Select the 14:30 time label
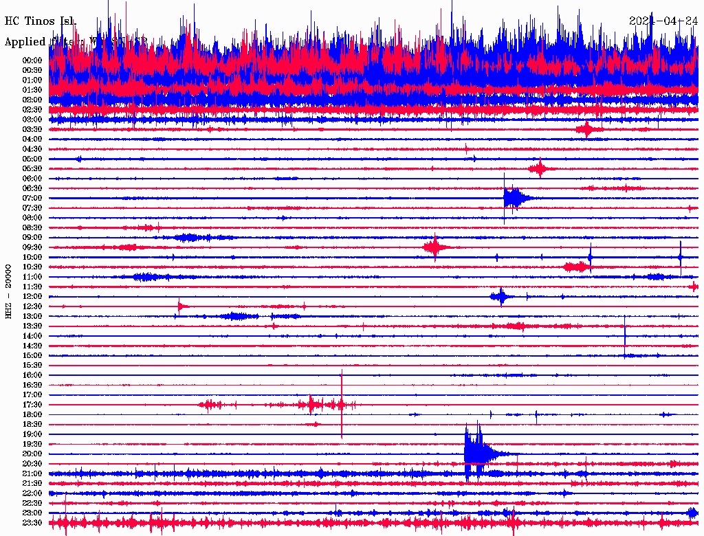The image size is (704, 536). [32, 346]
